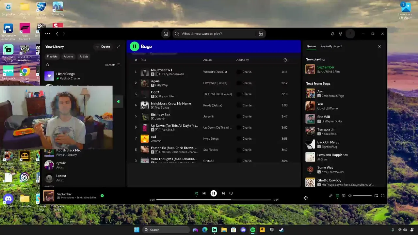Toggle repeat mode
Viewport: 418px width, 235px height.
tap(231, 193)
